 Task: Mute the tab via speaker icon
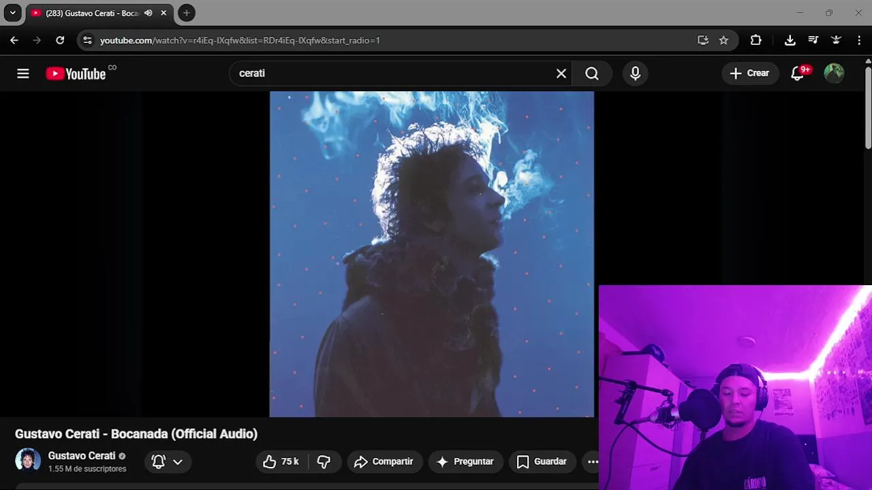point(149,13)
